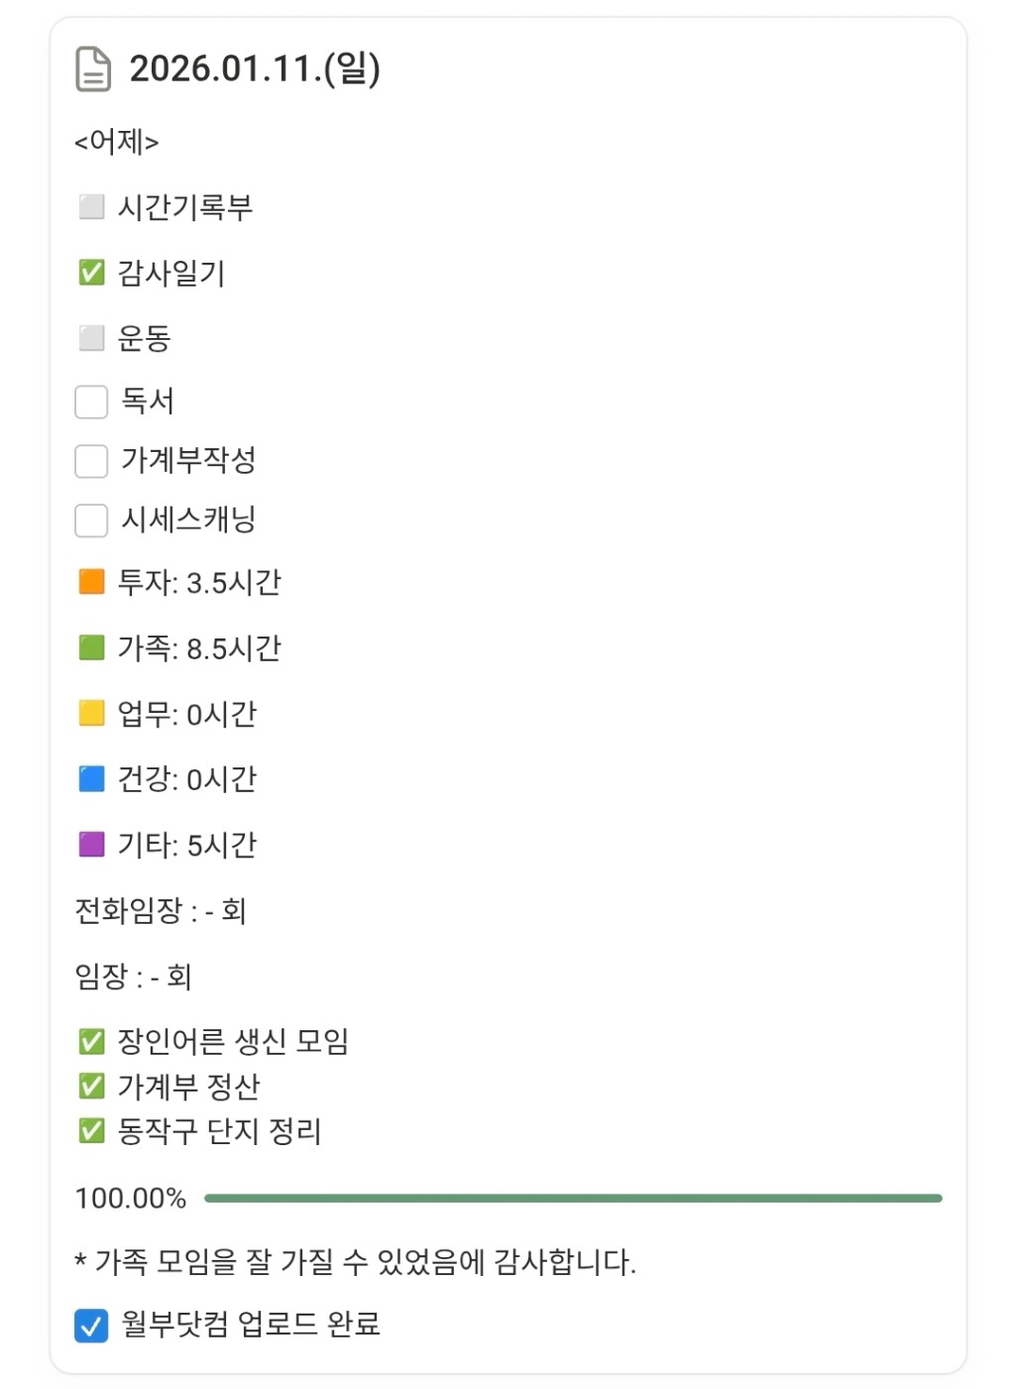The image size is (1016, 1389).
Task: Click the purple square next to 기타
Action: click(x=91, y=845)
